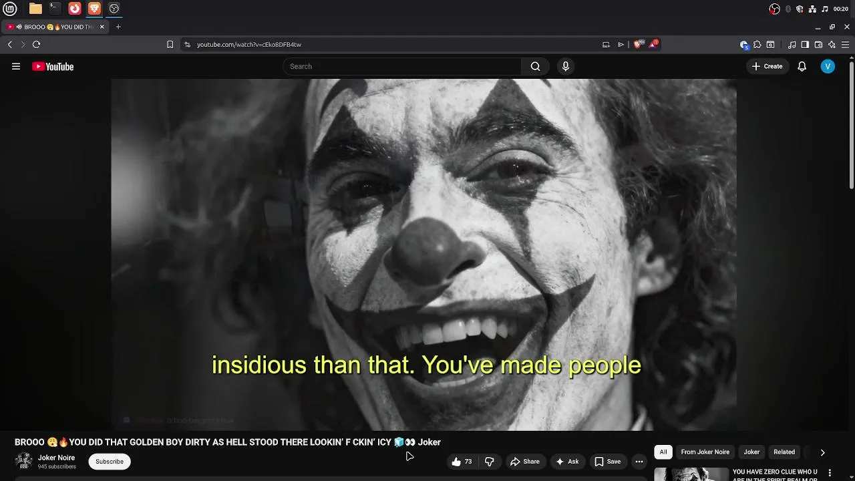Launch the terminal from the panel
This screenshot has height=481, width=855.
click(x=55, y=9)
